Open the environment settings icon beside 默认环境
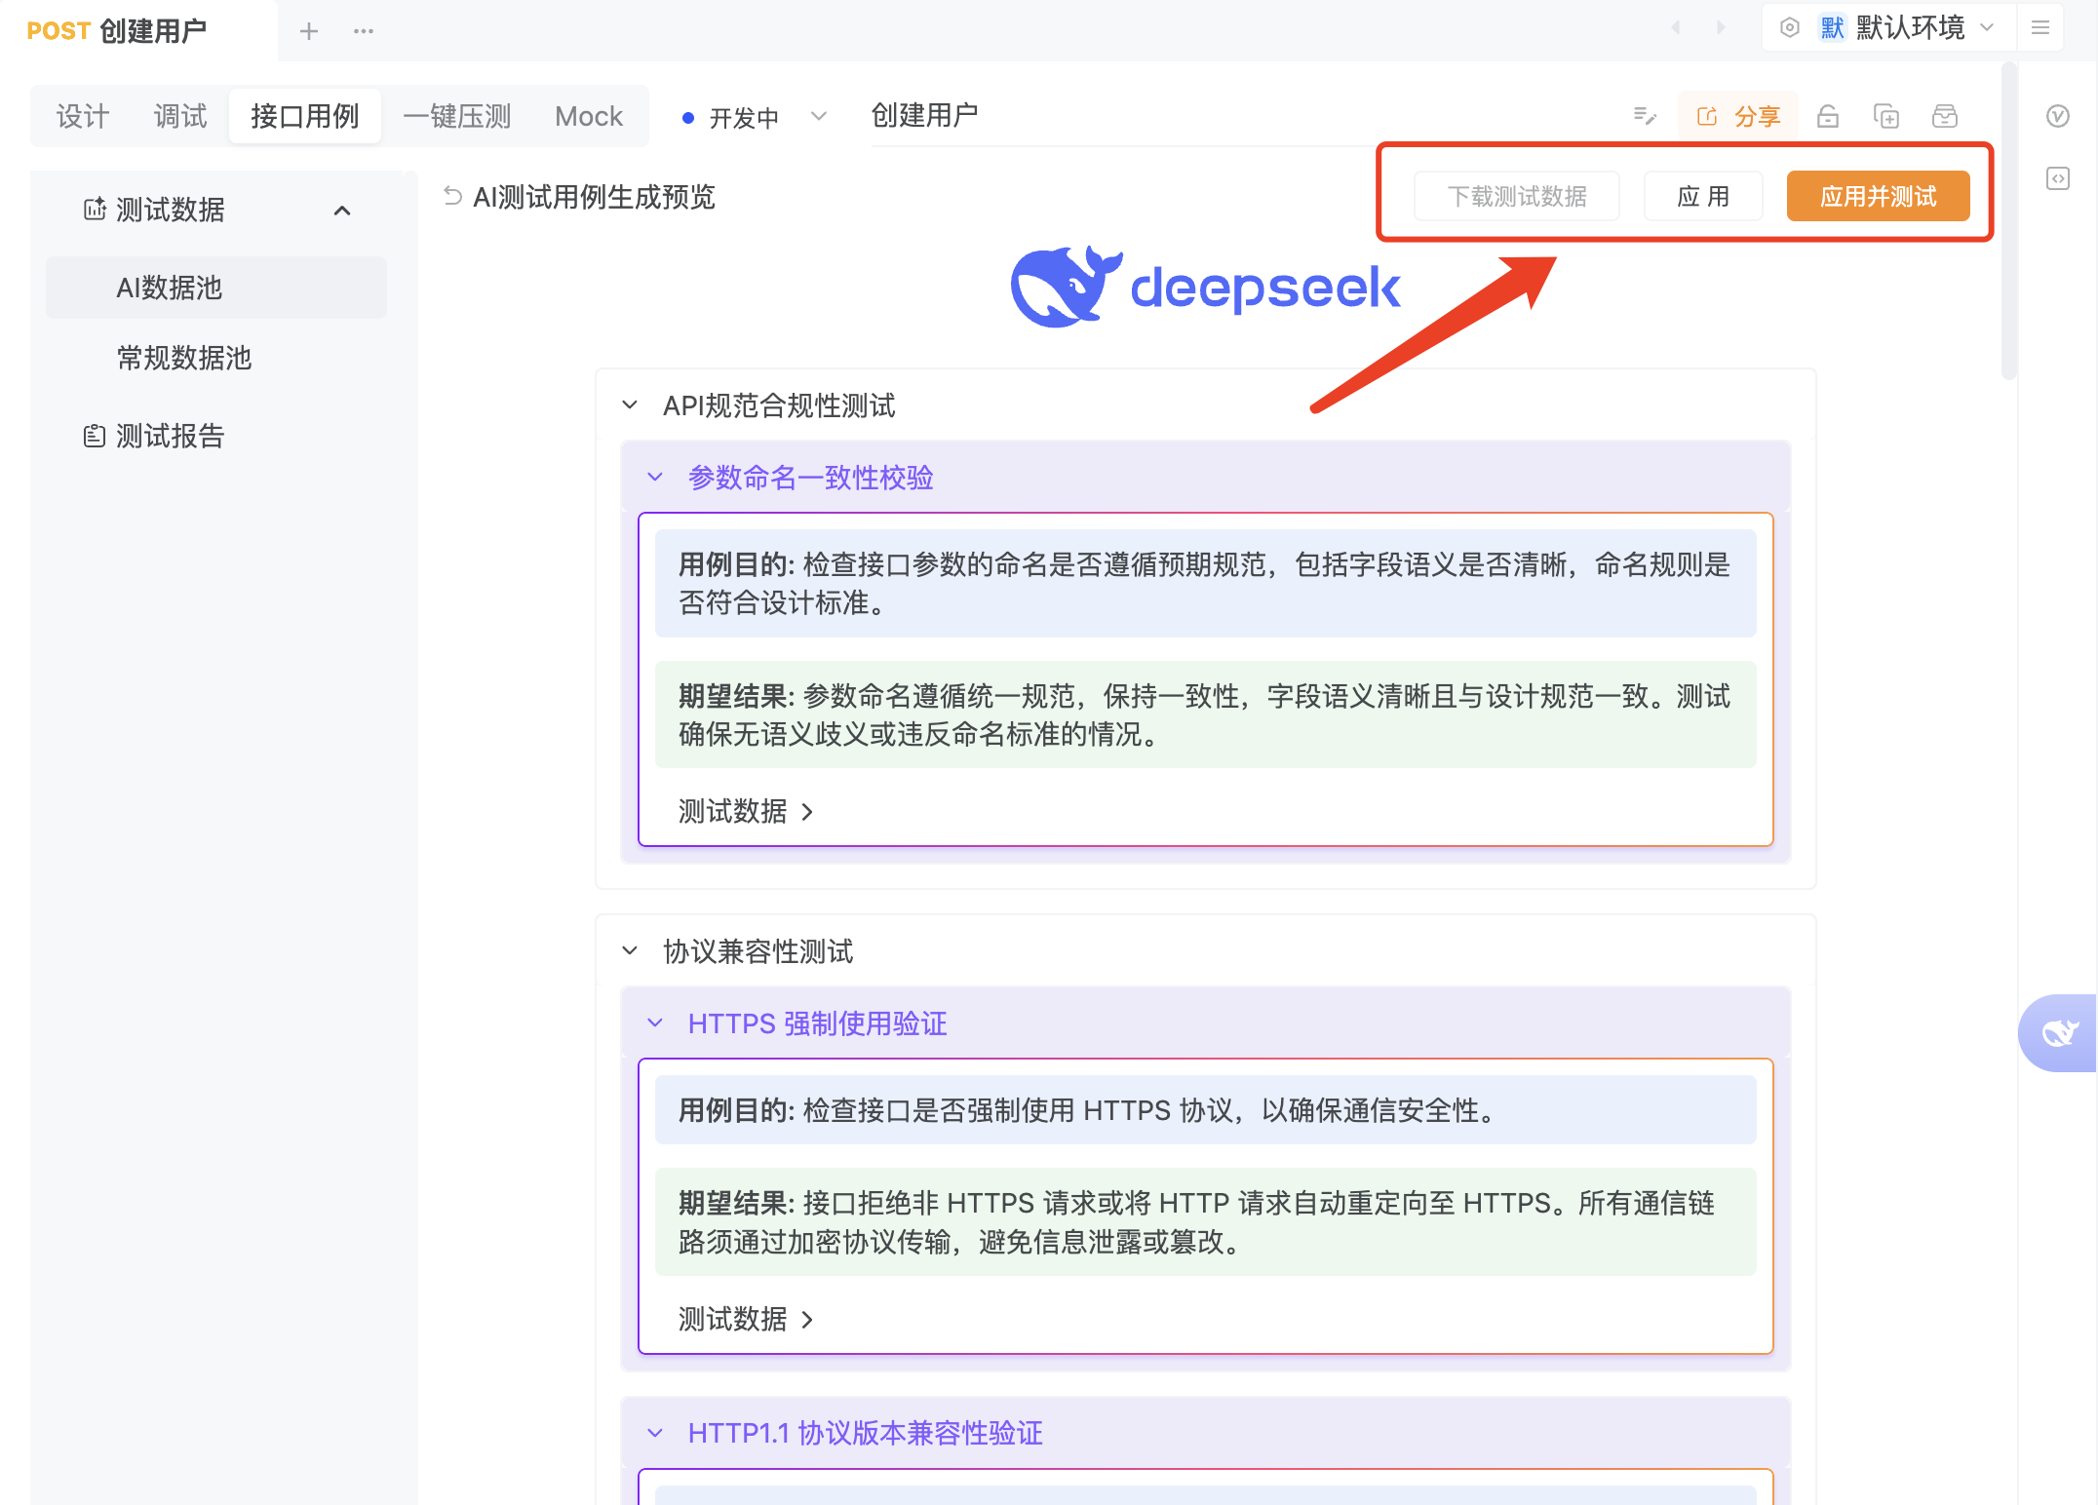 [1790, 27]
